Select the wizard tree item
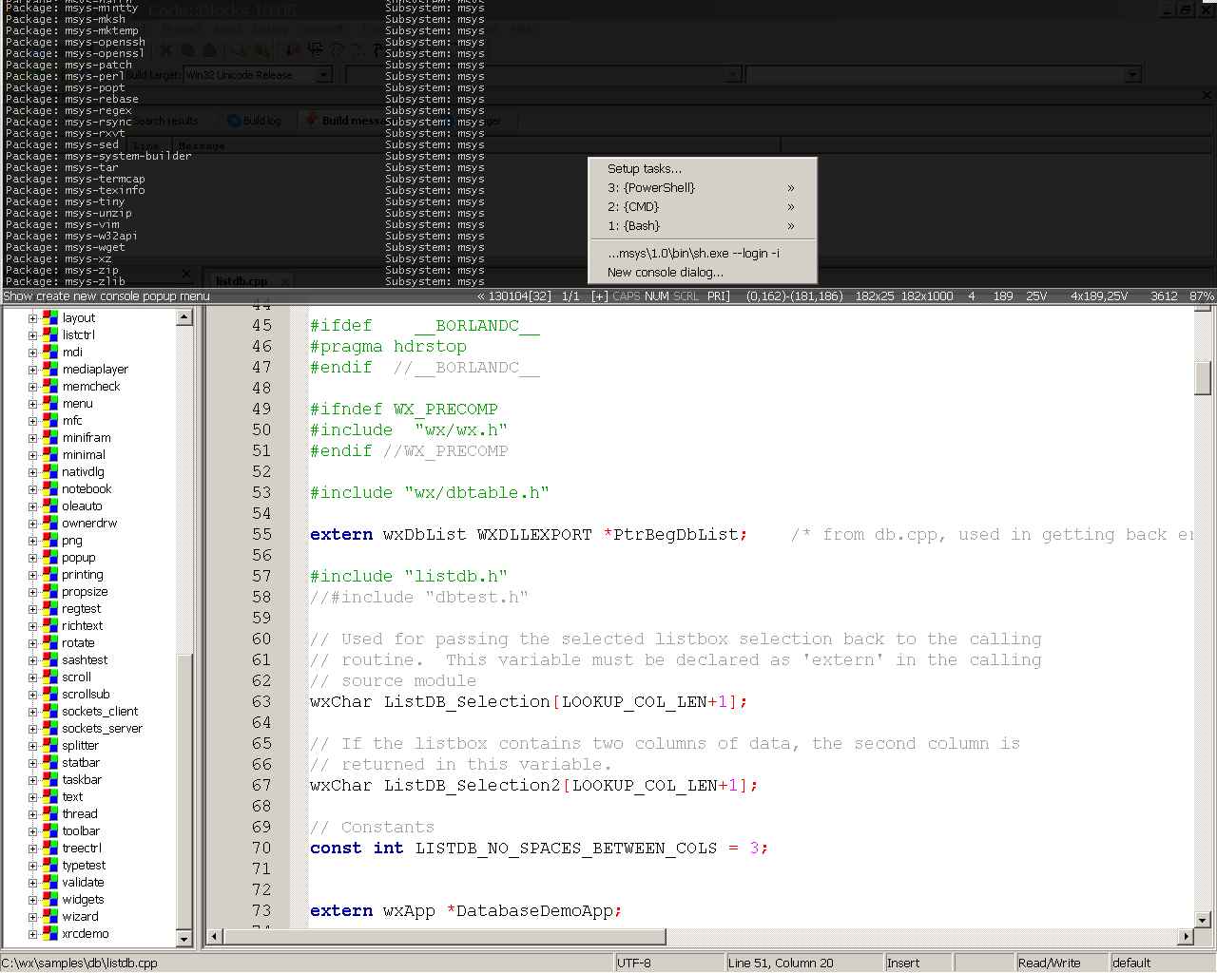1217x973 pixels. coord(81,916)
